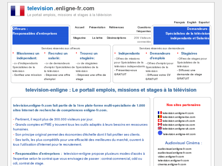Viewport: 222px width, 166px height.
Task: Open television.enligne-uk.com partner site
Action: [179, 129]
